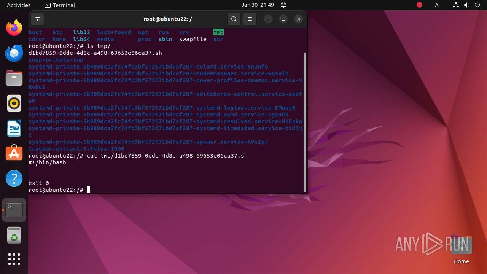Open the keyboard input source indicator
This screenshot has width=487, height=274.
point(437,5)
